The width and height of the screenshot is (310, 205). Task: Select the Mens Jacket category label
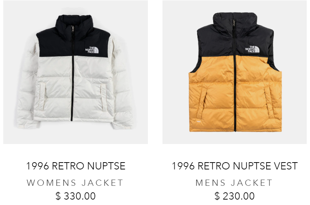click(x=234, y=183)
